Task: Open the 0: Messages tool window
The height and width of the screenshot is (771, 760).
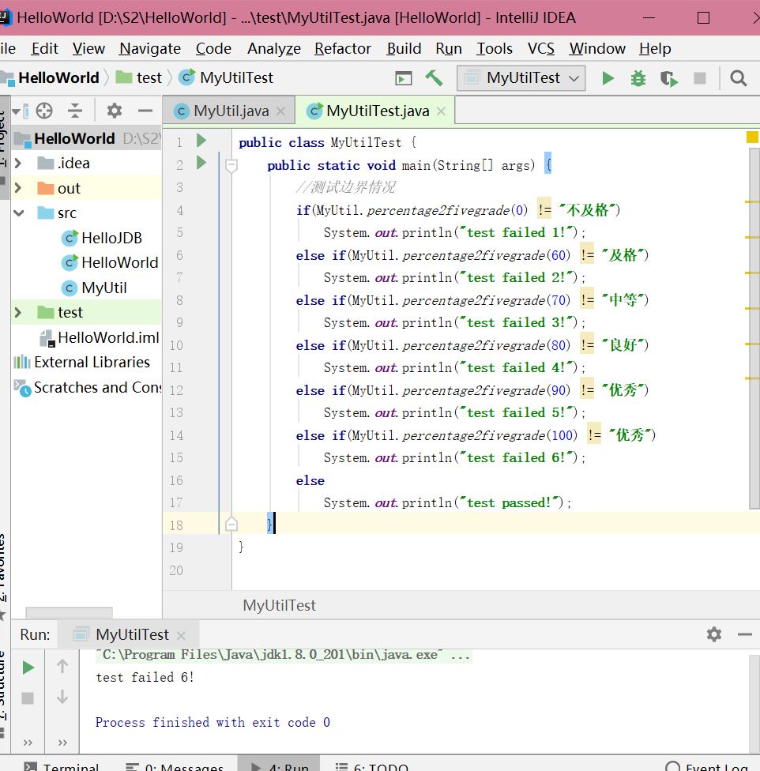Action: coord(175,766)
